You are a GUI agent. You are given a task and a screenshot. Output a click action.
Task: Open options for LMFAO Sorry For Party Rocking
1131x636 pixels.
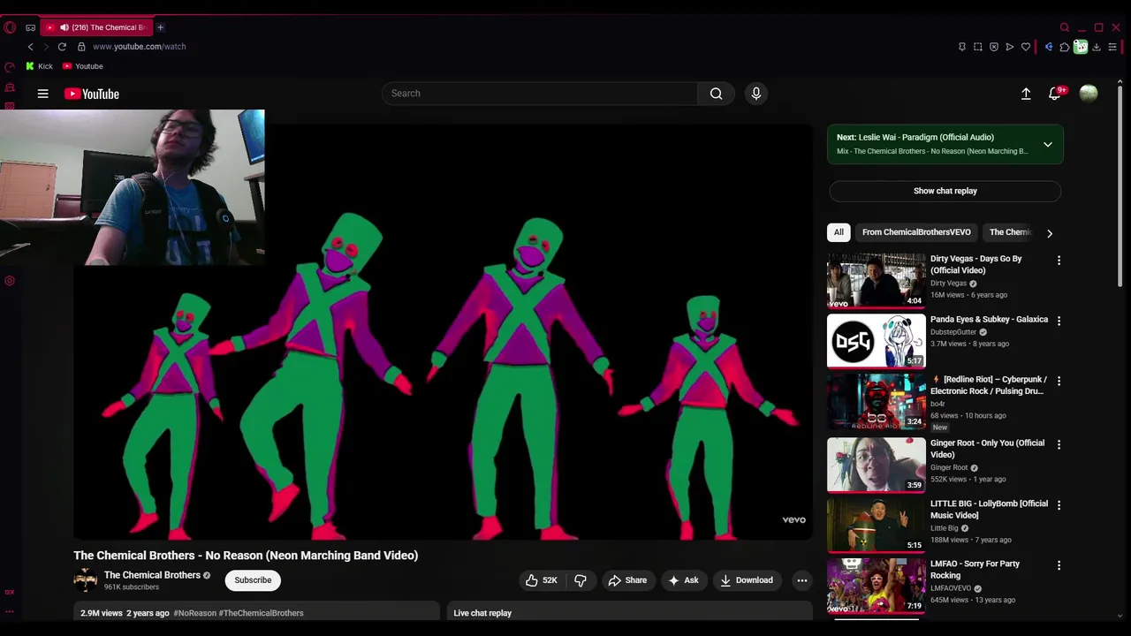coord(1059,565)
